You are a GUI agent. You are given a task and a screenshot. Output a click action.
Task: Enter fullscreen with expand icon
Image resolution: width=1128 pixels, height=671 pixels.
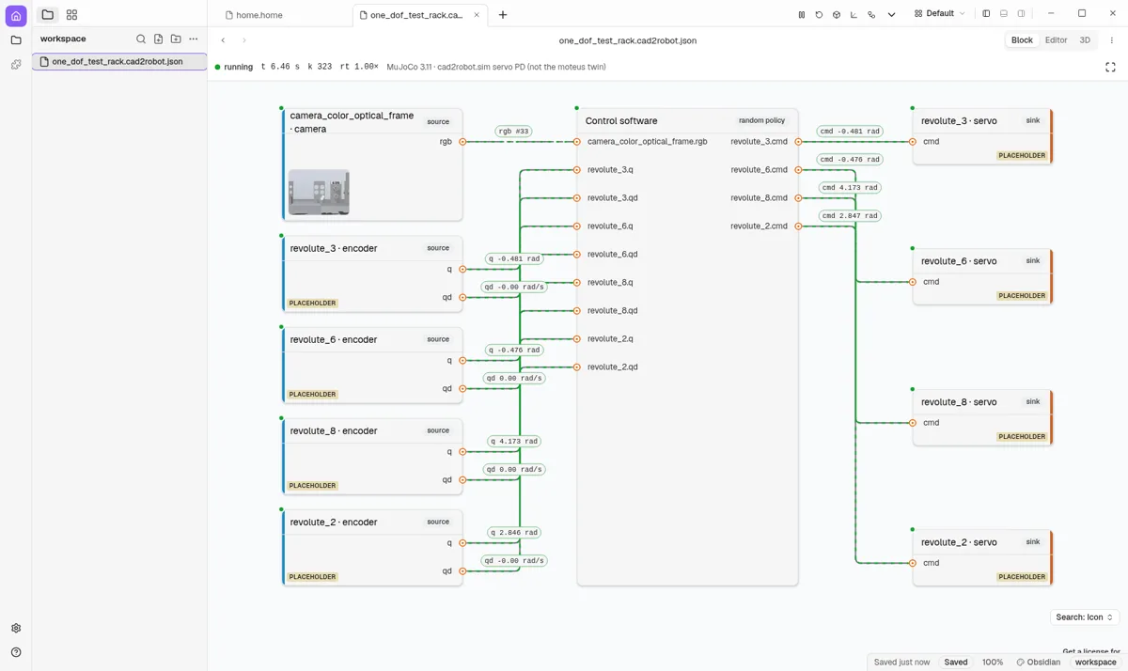(x=1110, y=67)
